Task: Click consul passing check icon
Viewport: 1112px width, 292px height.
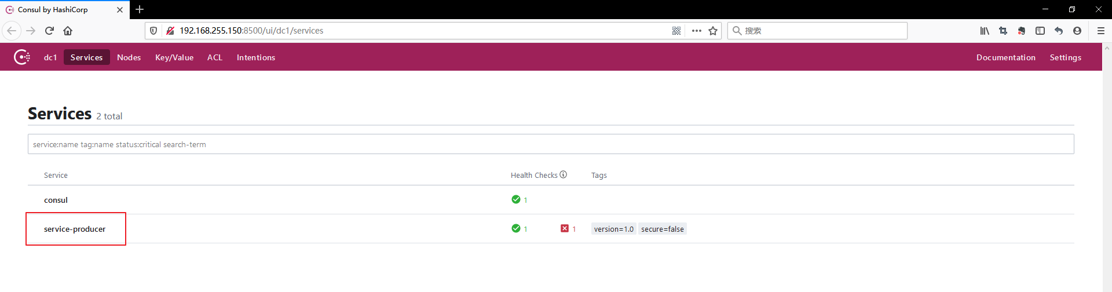Action: 516,199
